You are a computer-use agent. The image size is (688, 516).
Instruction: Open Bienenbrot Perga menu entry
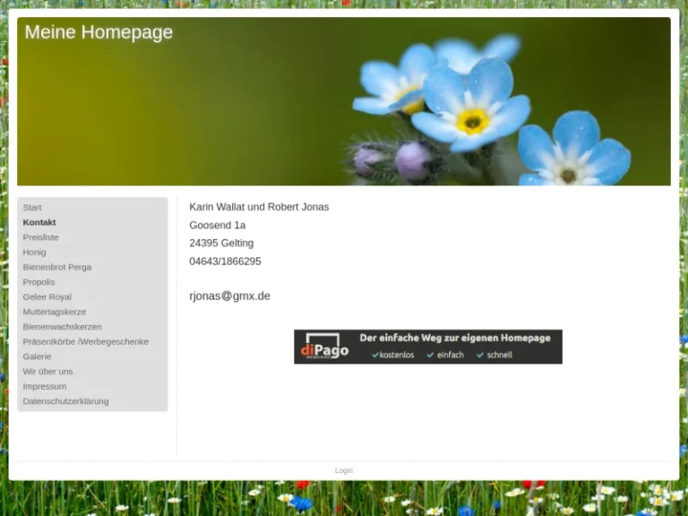click(x=57, y=267)
